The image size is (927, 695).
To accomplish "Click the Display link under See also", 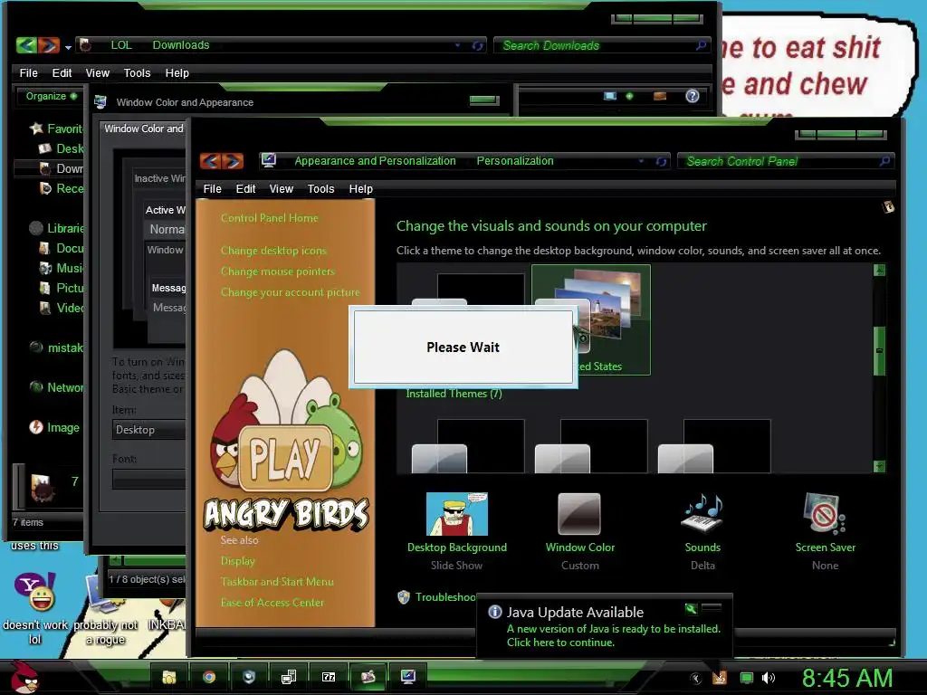I will (238, 561).
